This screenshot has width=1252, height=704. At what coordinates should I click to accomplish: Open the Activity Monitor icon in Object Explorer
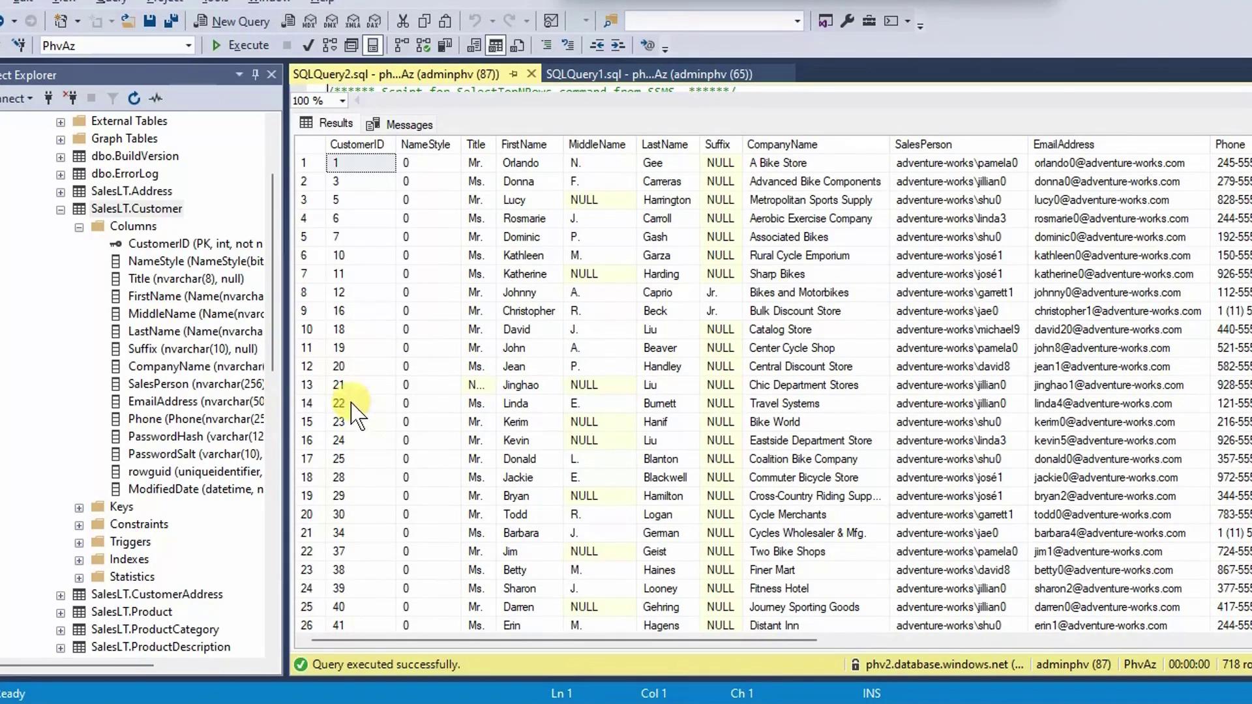click(155, 98)
